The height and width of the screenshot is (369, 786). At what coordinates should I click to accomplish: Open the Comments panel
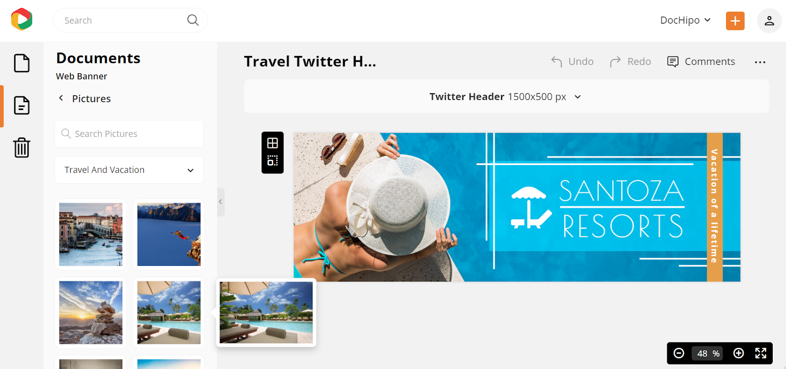701,61
